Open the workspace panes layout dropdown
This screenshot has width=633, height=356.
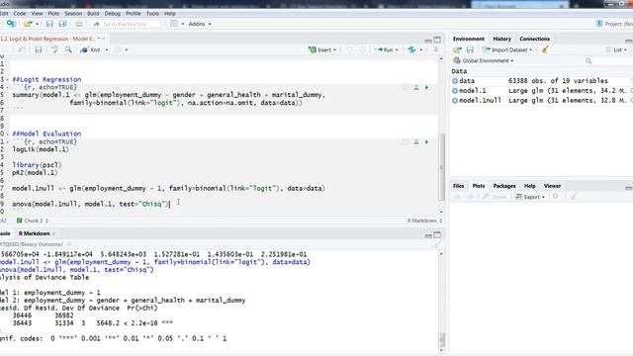[x=176, y=24]
